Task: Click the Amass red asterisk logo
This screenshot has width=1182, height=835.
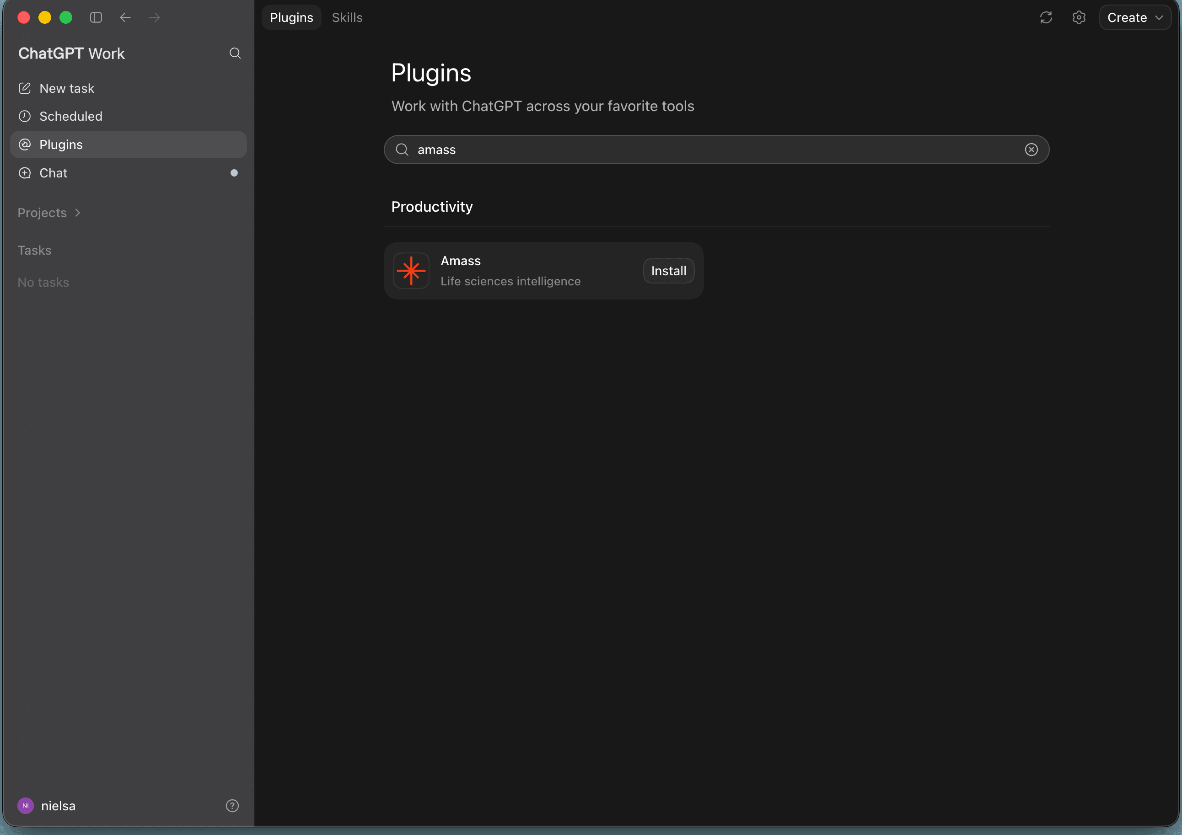Action: (x=411, y=271)
